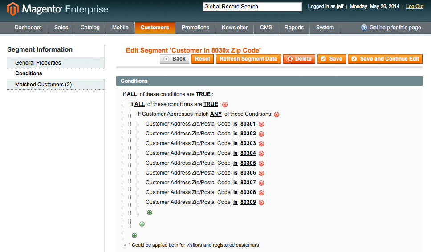Edit zip value 80309
This screenshot has width=431, height=252.
[x=248, y=202]
